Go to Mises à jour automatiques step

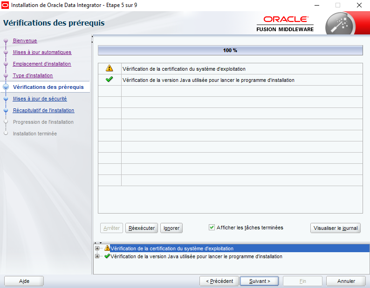42,52
